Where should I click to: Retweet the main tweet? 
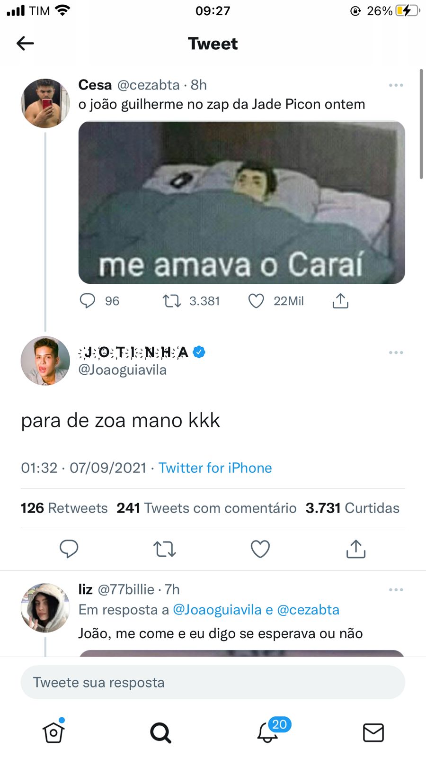pos(164,549)
